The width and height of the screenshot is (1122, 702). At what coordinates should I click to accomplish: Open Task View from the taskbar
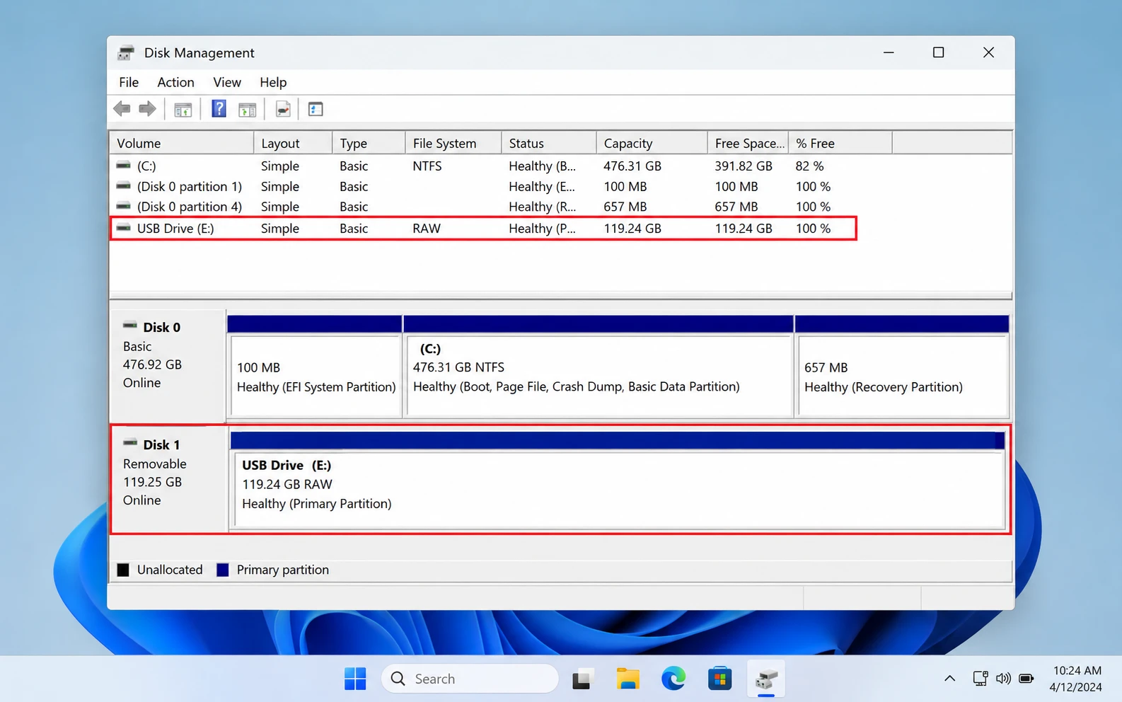(582, 679)
